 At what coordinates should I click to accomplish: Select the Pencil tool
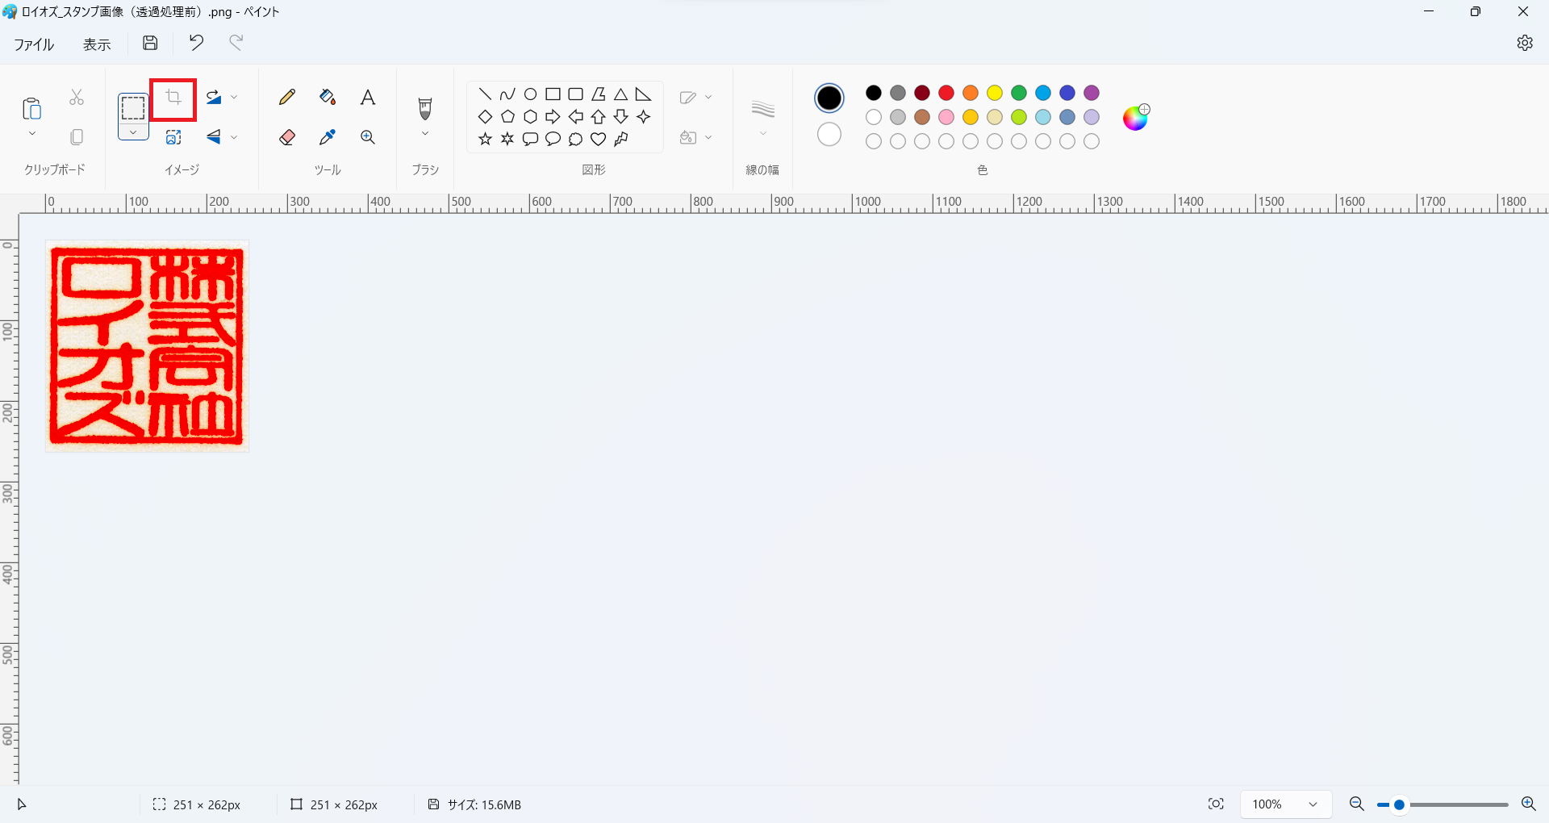point(287,98)
